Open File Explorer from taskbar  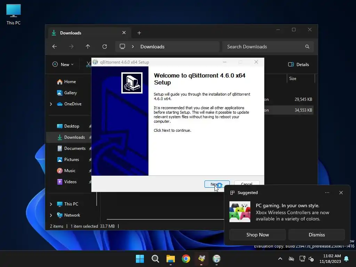tap(170, 259)
